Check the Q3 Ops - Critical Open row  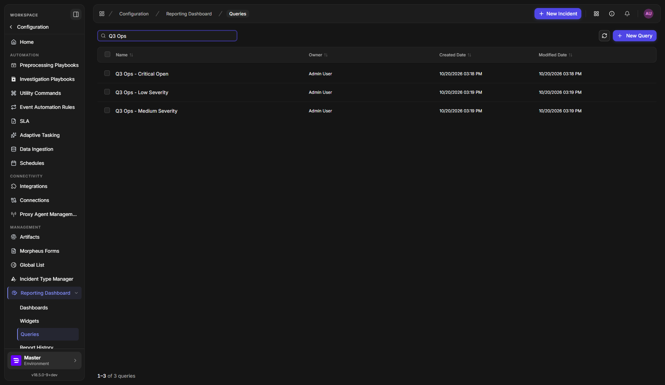click(x=107, y=73)
